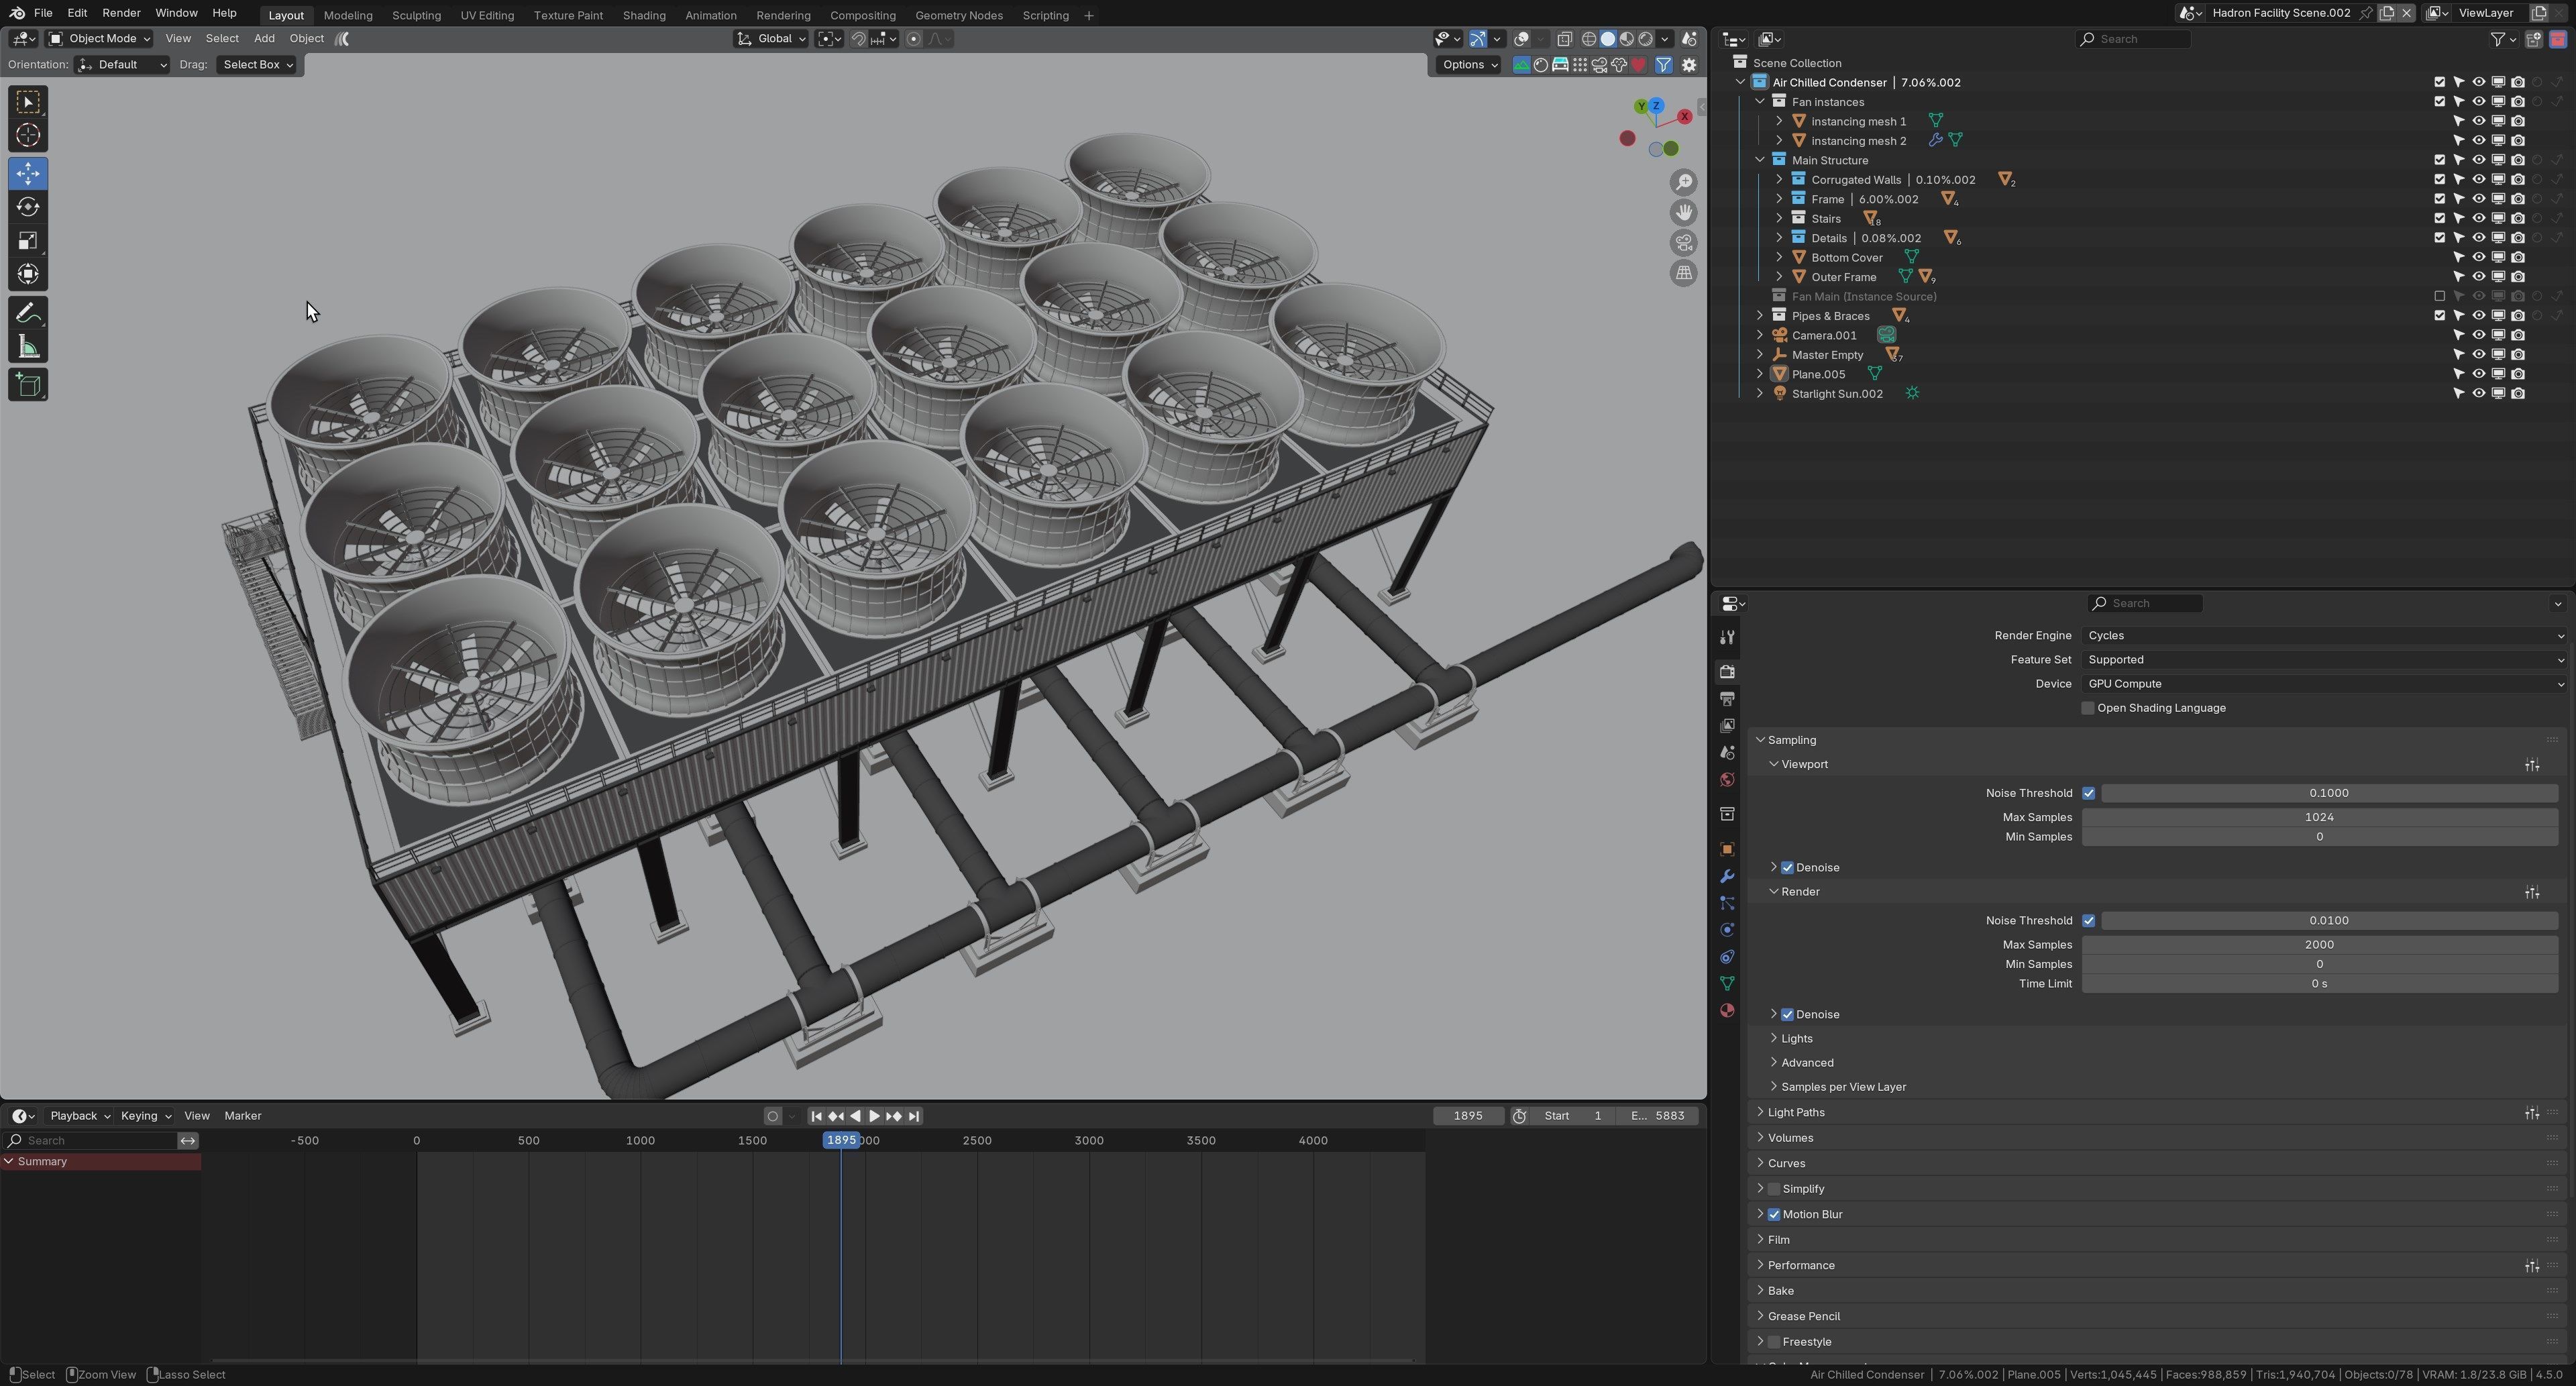Screen dimensions: 2576x1386
Task: Switch to rendered viewport shading
Action: (1646, 39)
